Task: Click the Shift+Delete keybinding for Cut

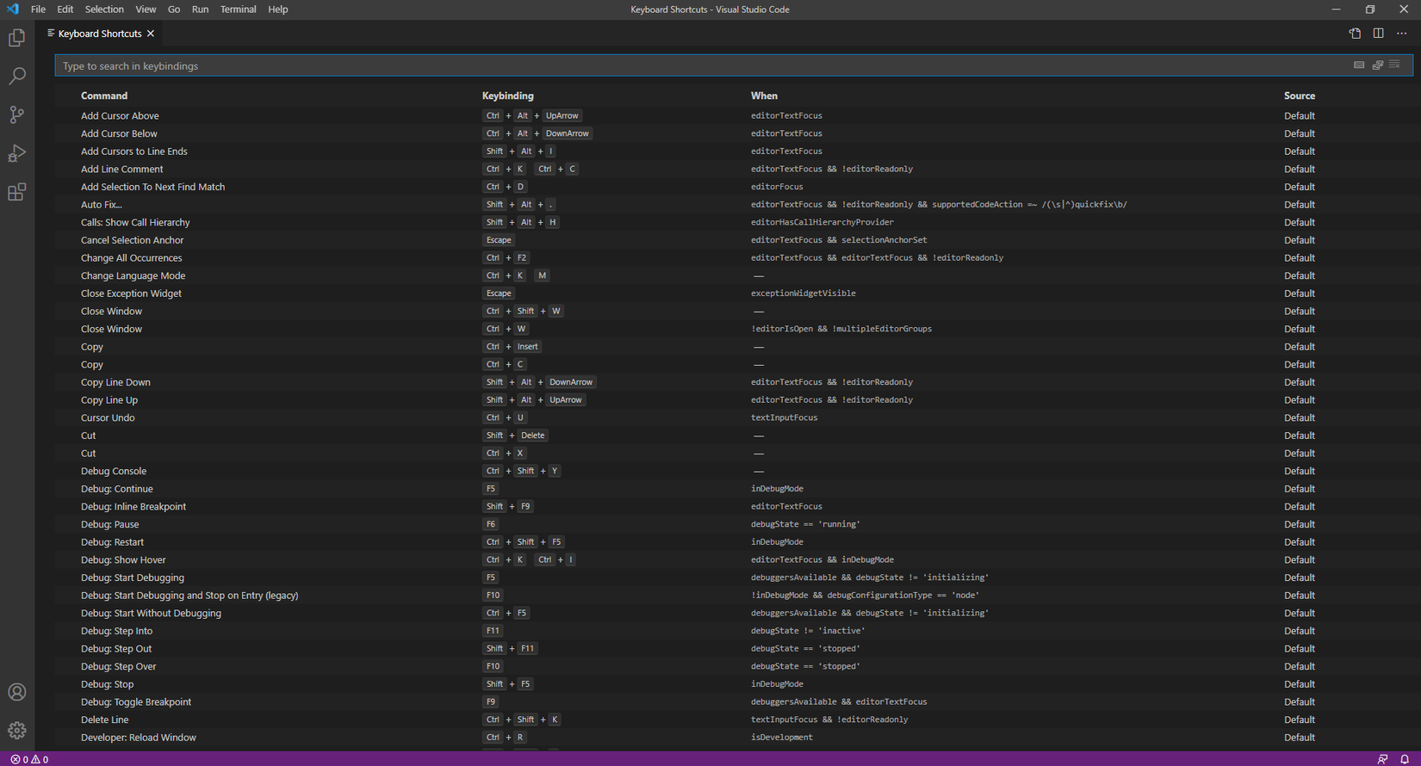Action: [515, 436]
